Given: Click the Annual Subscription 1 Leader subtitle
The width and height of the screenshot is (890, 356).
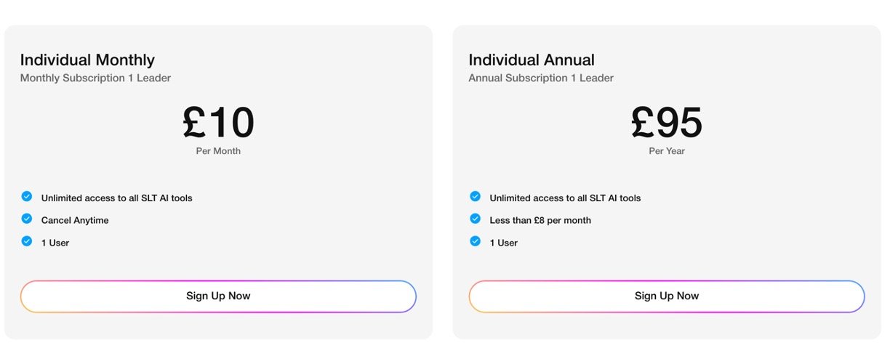Looking at the screenshot, I should (x=541, y=78).
